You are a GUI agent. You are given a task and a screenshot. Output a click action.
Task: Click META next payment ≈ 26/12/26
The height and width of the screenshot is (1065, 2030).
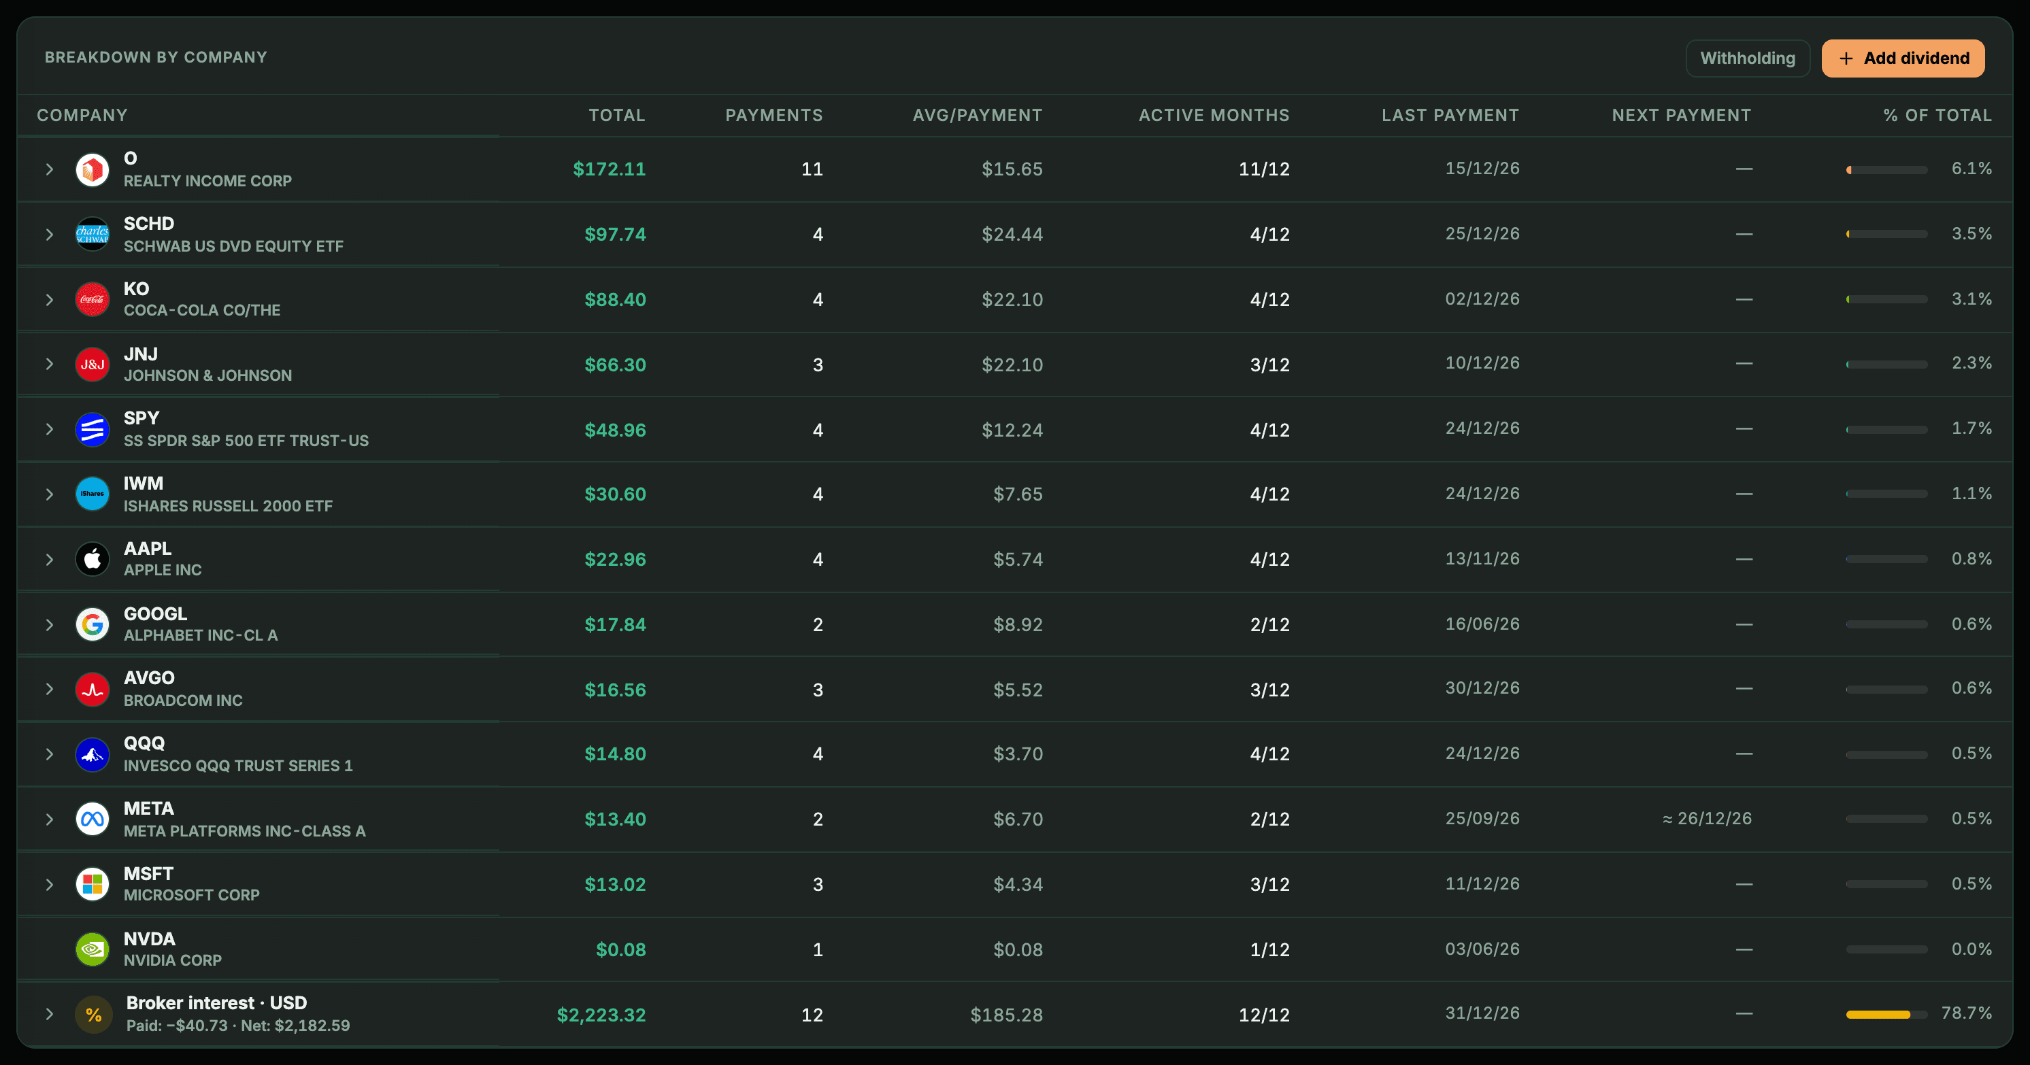pos(1707,819)
